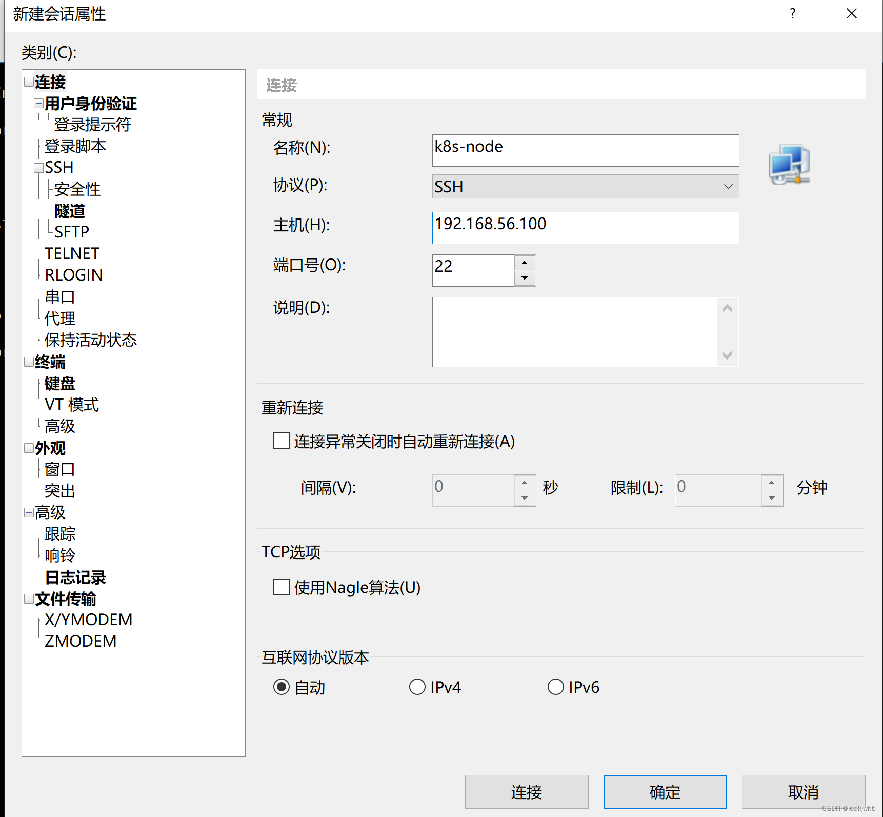The height and width of the screenshot is (817, 883).
Task: Click the 连接 connect button
Action: tap(526, 791)
